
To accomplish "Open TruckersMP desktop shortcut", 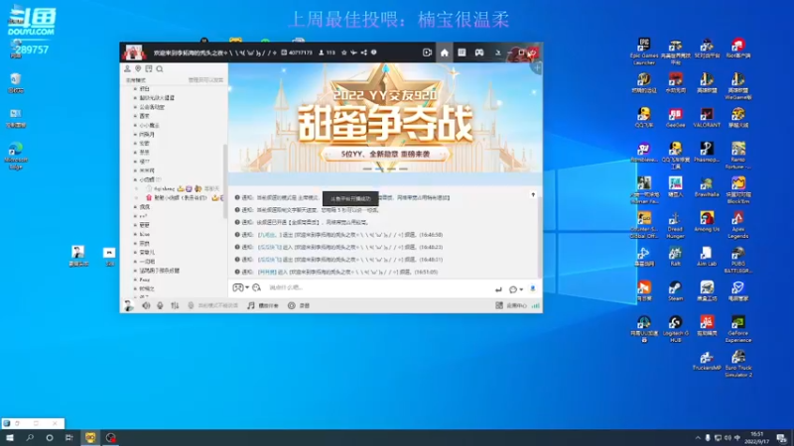I will (x=707, y=361).
